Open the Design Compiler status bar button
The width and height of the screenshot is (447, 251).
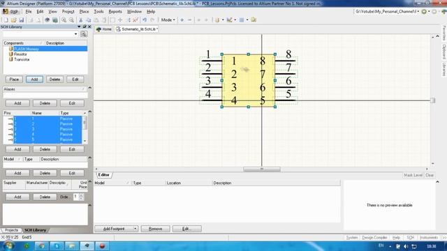pos(374,237)
